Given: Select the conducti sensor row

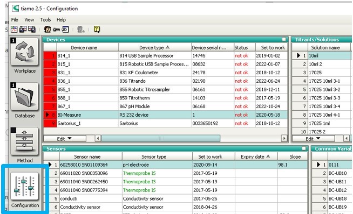Looking at the screenshot, I should click(x=175, y=199).
